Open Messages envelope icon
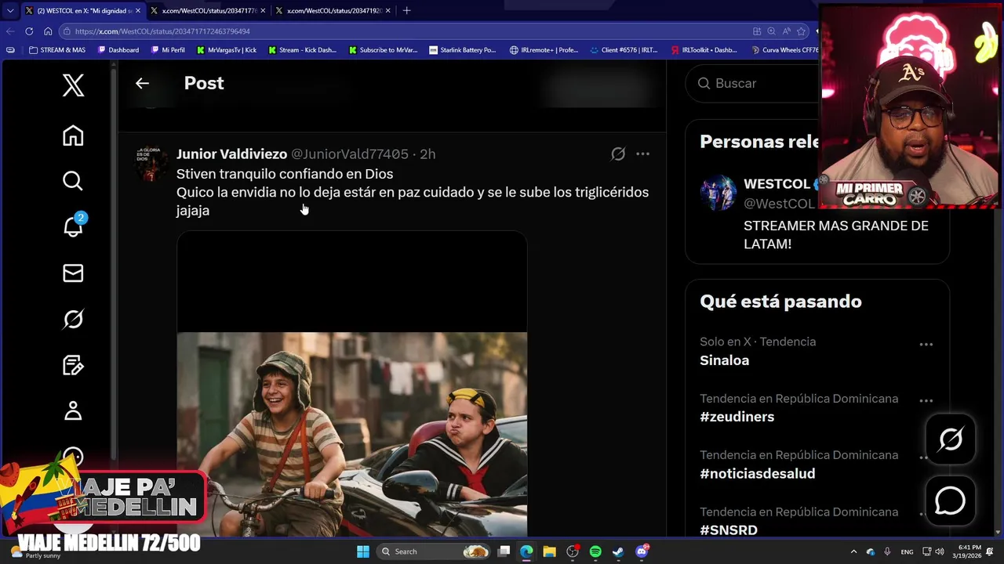 pyautogui.click(x=73, y=273)
